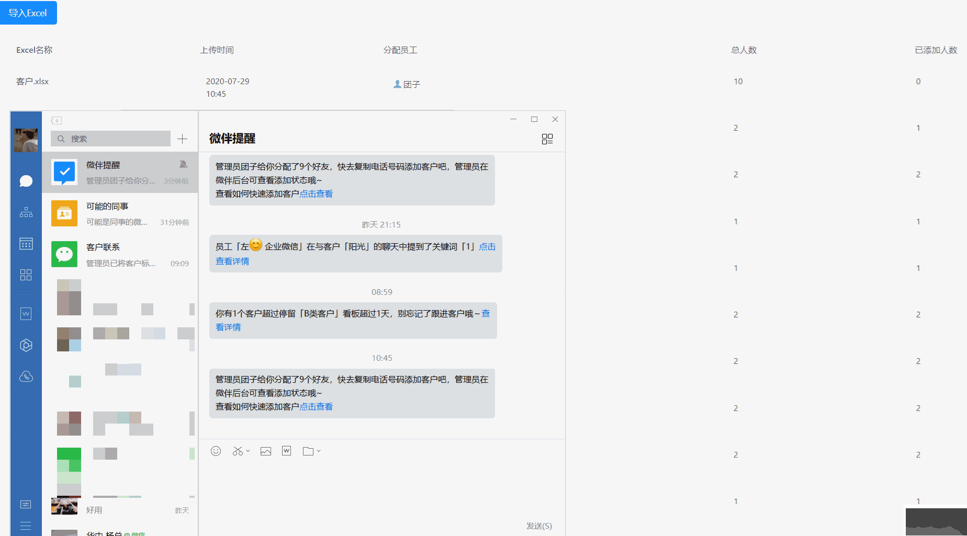Image resolution: width=967 pixels, height=536 pixels.
Task: Select the 可能的同事 conversation
Action: 120,213
